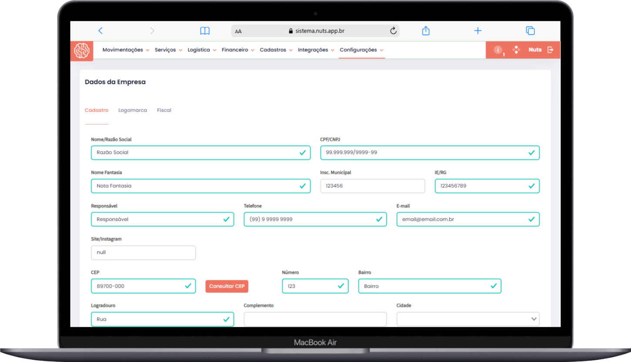This screenshot has height=362, width=631.
Task: Expand the Financeiro dropdown menu
Action: tap(238, 50)
